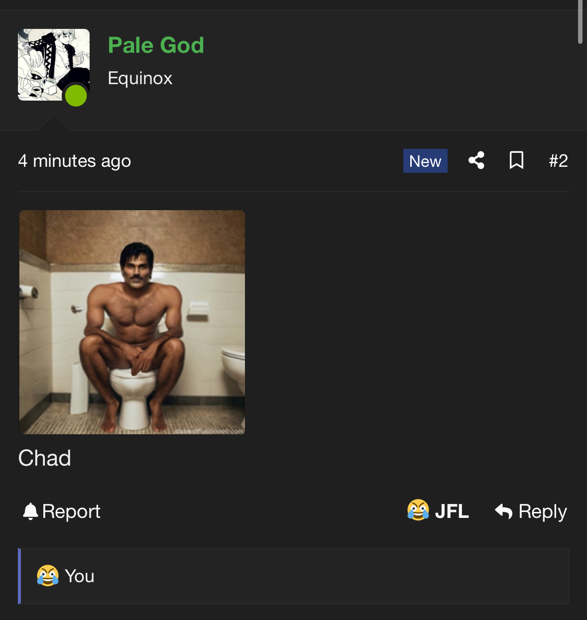Open Pale God's avatar picture
587x620 pixels.
coord(54,65)
